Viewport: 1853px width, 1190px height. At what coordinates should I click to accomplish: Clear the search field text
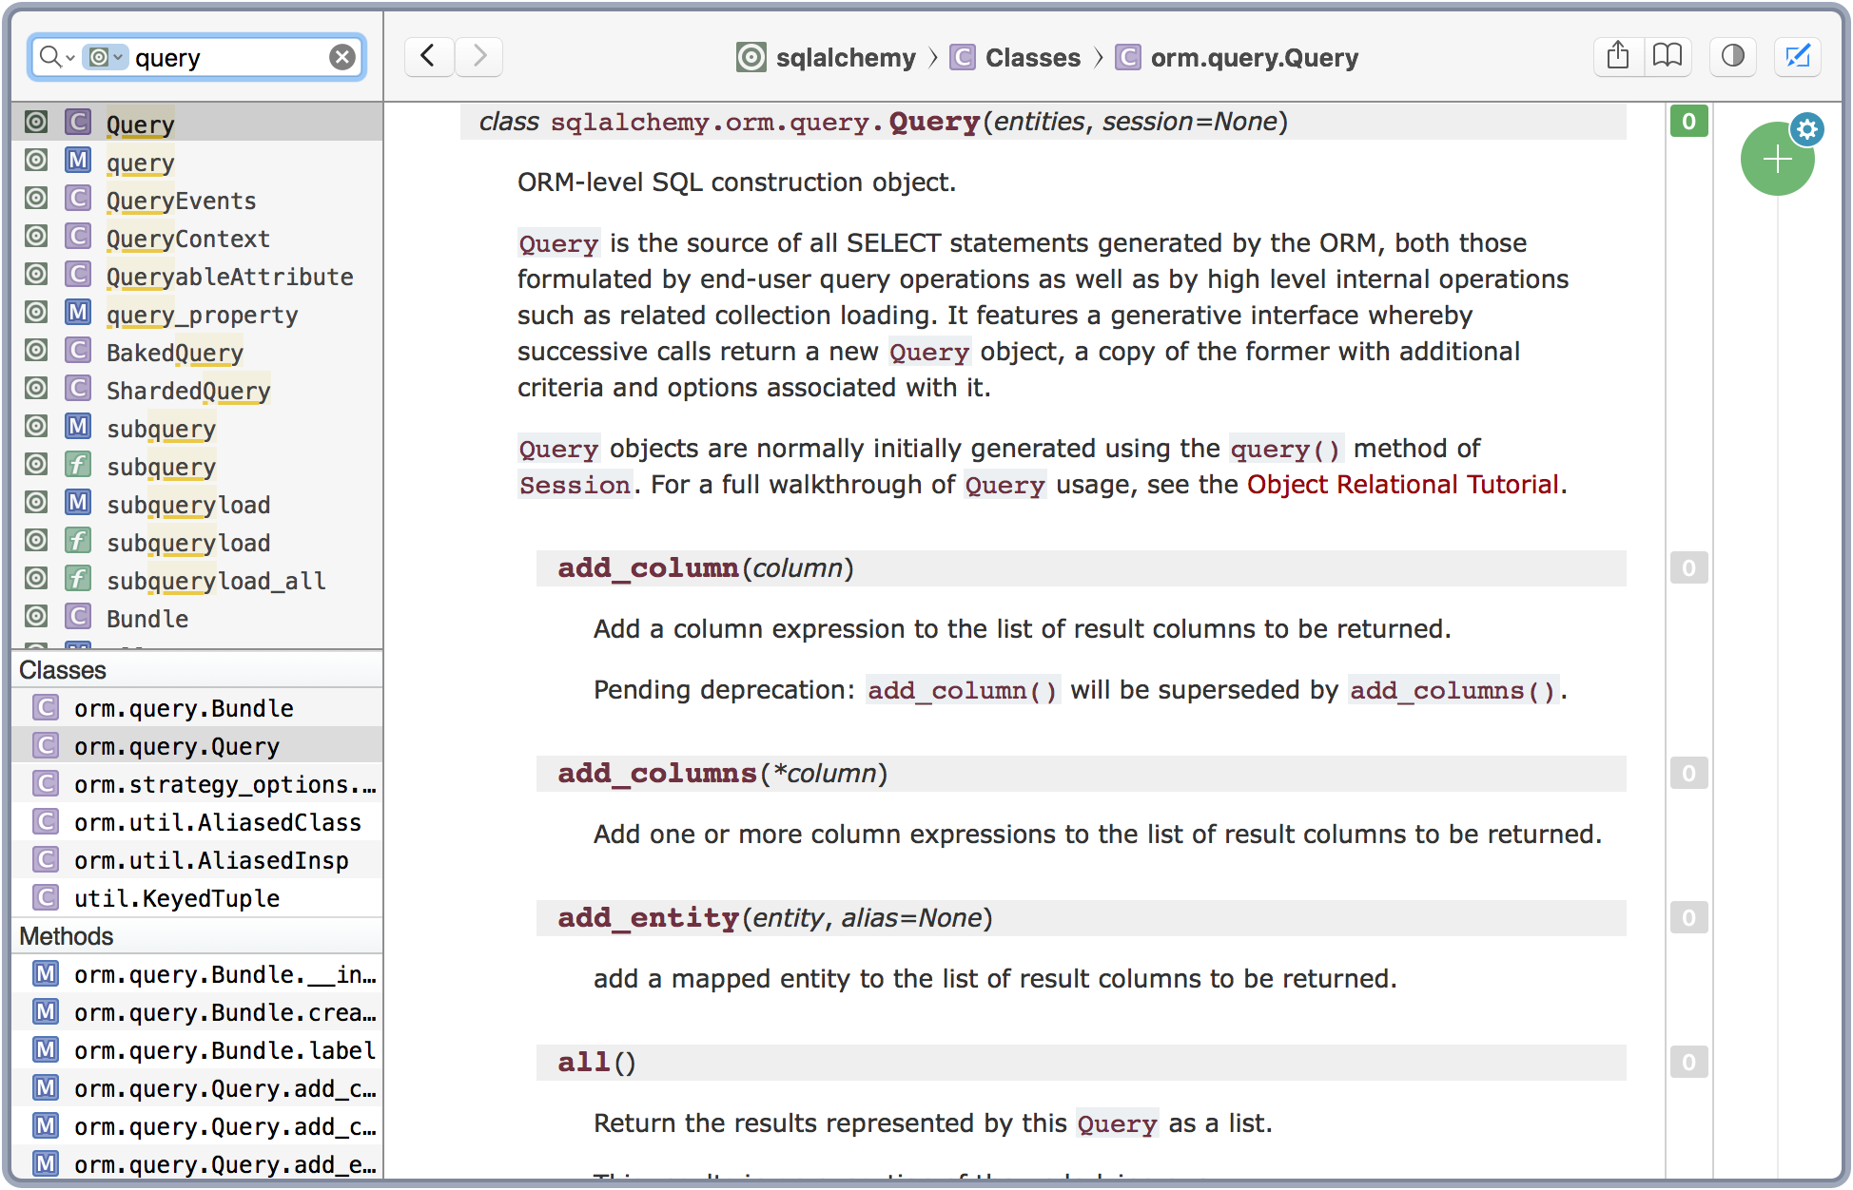(342, 57)
